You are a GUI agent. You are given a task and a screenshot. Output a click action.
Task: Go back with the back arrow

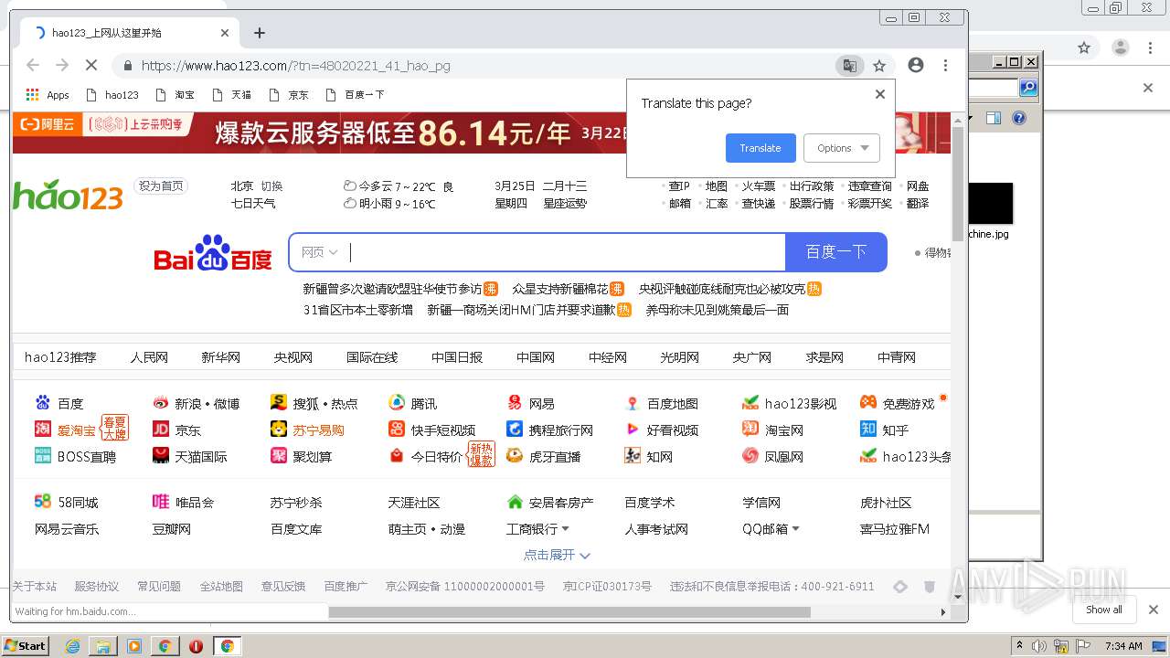[33, 66]
